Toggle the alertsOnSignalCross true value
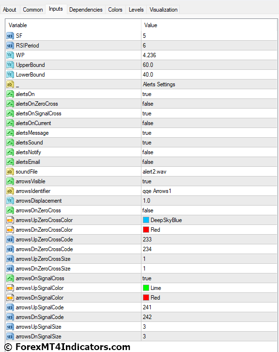This screenshot has width=279, height=352. (147, 113)
